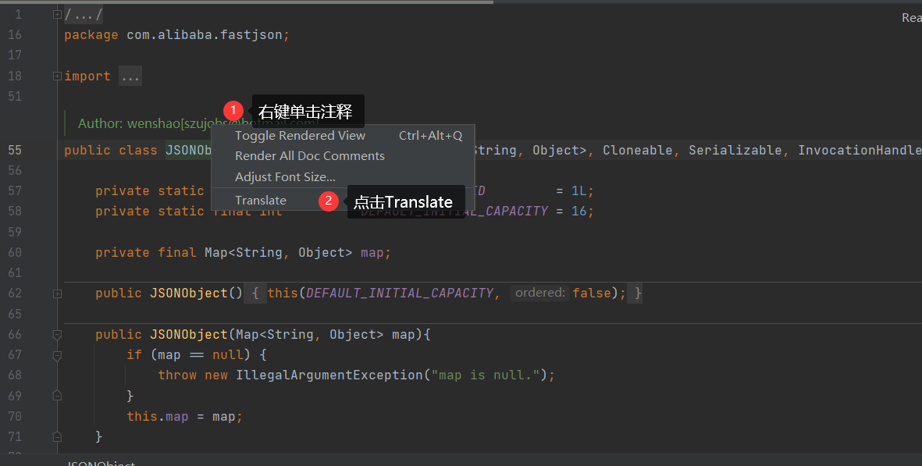Click the red numbered badge 2

pos(329,201)
